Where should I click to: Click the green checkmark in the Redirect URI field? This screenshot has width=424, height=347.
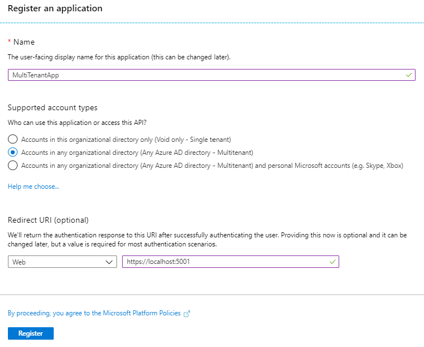(x=332, y=262)
